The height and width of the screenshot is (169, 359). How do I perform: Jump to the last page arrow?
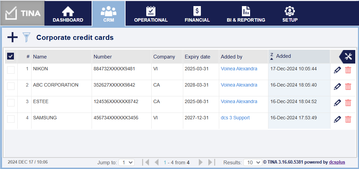[x=211, y=162]
